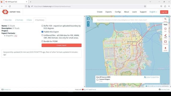Switch to the 1 Describe tab
The image size is (171, 96).
(x=7, y=20)
